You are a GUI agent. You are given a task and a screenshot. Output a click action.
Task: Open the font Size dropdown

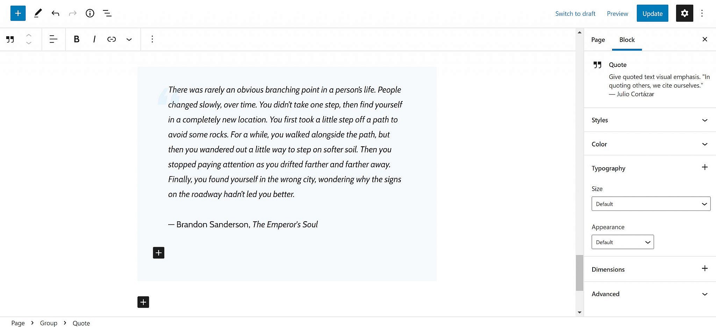click(x=651, y=204)
